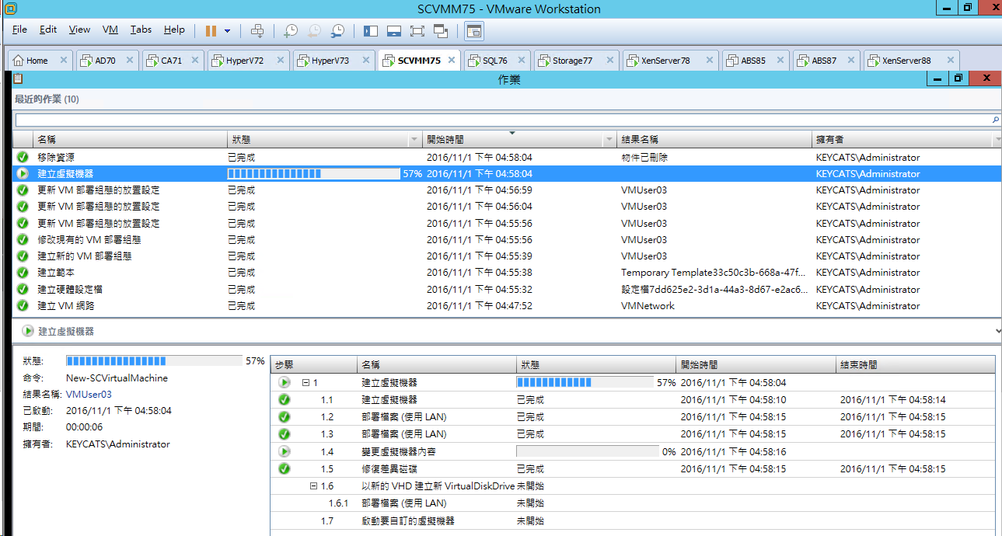The height and width of the screenshot is (536, 1002).
Task: Switch to the HyperV72 tab
Action: (x=249, y=61)
